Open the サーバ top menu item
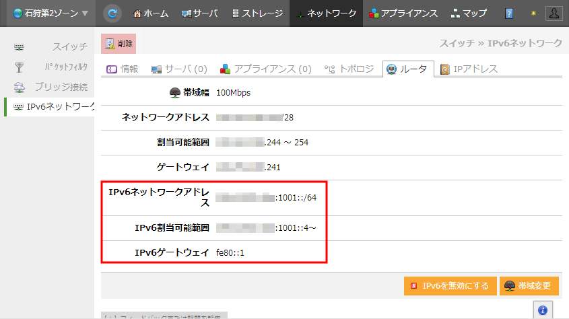This screenshot has width=569, height=319. pos(200,13)
